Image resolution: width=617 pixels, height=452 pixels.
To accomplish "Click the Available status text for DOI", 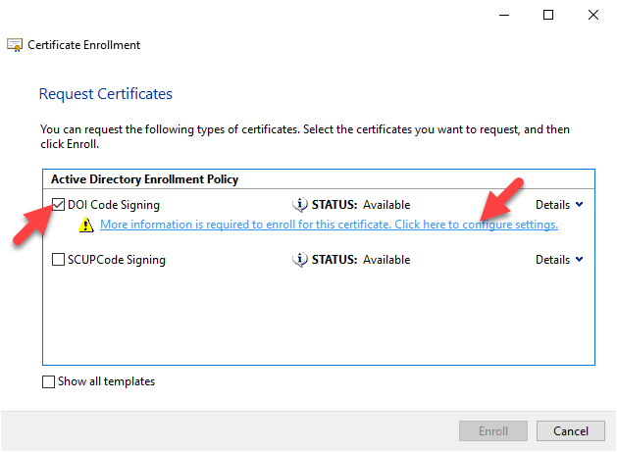I will coord(386,205).
